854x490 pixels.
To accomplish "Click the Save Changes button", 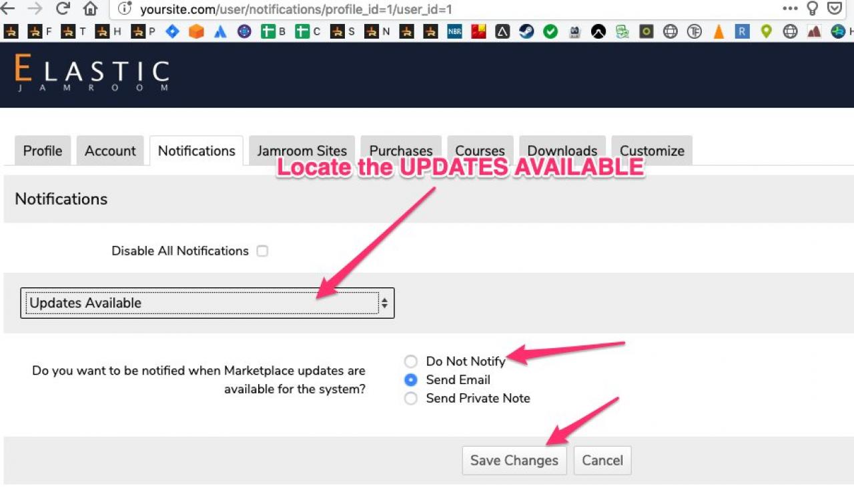I will pyautogui.click(x=514, y=461).
